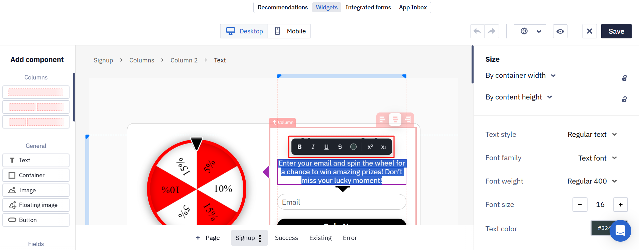This screenshot has width=639, height=250.
Task: Click the Email input field
Action: pyautogui.click(x=342, y=202)
